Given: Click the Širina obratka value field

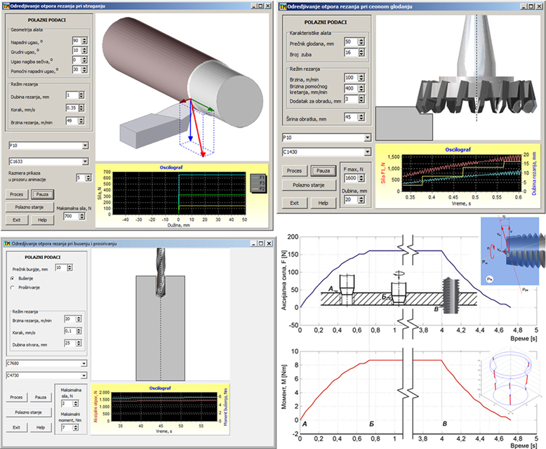Looking at the screenshot, I should (x=349, y=117).
